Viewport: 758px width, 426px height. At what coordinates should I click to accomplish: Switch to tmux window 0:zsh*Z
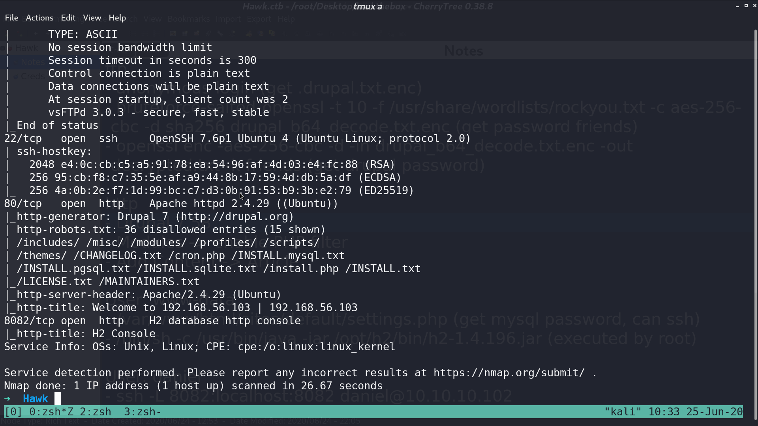[51, 412]
